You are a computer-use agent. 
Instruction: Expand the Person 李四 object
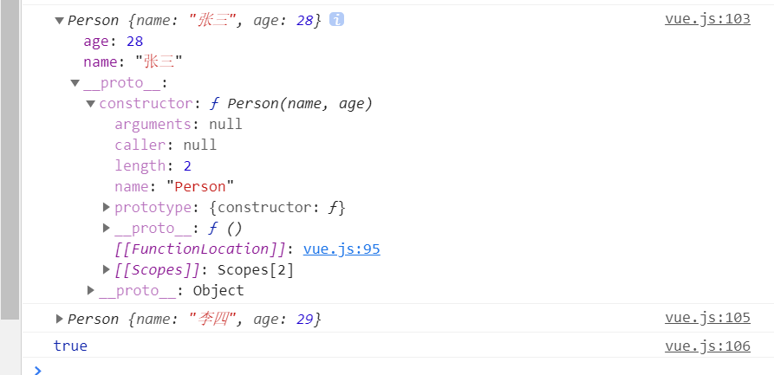coord(59,320)
